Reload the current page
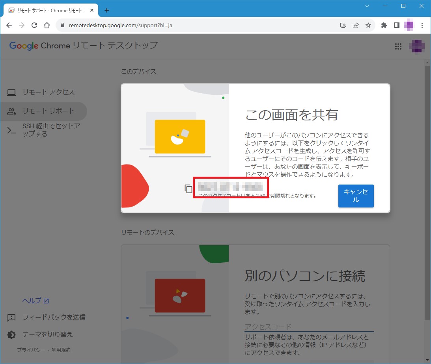Image resolution: width=431 pixels, height=364 pixels. point(34,25)
